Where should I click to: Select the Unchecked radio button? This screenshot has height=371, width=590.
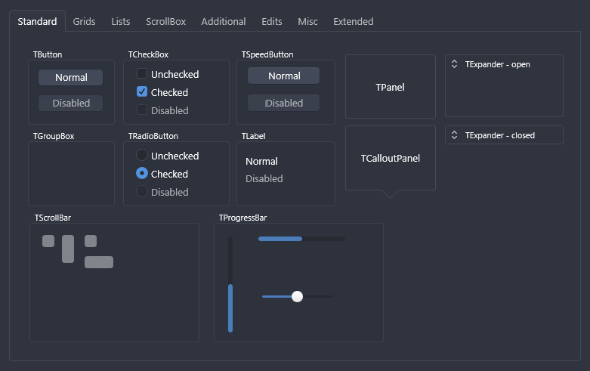(142, 155)
